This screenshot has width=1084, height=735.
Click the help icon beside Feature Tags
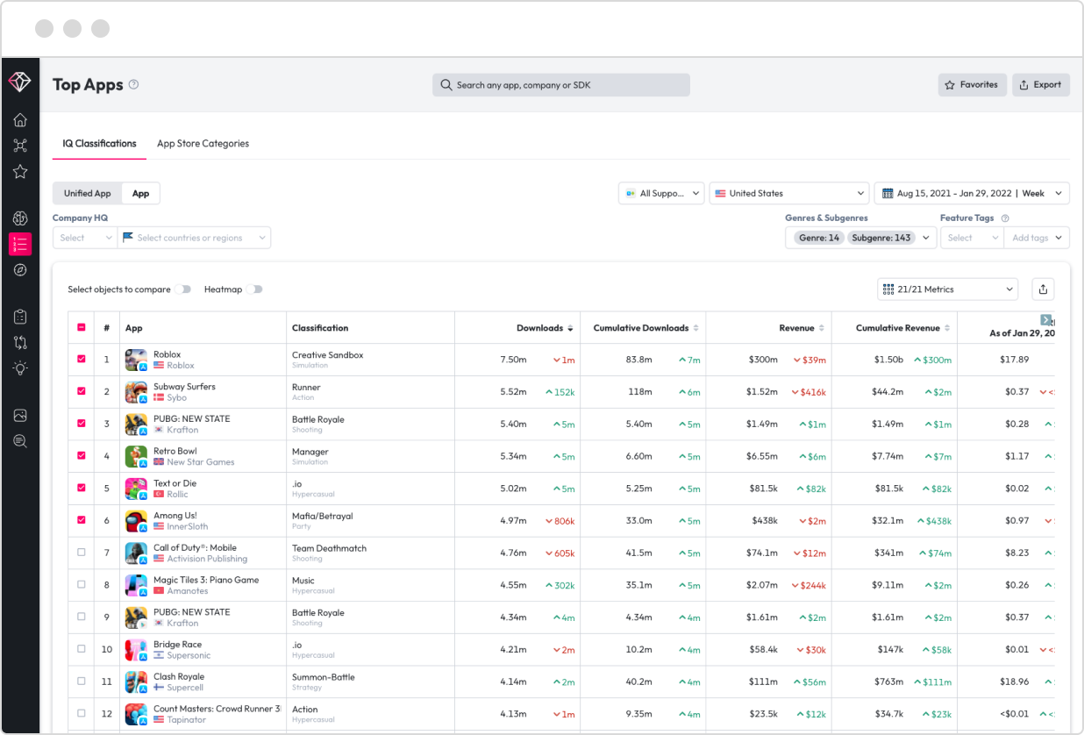pyautogui.click(x=1005, y=218)
